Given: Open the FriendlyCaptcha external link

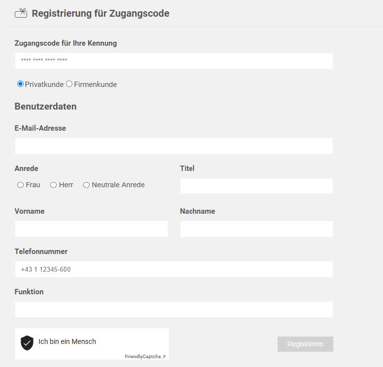Looking at the screenshot, I should [x=145, y=357].
